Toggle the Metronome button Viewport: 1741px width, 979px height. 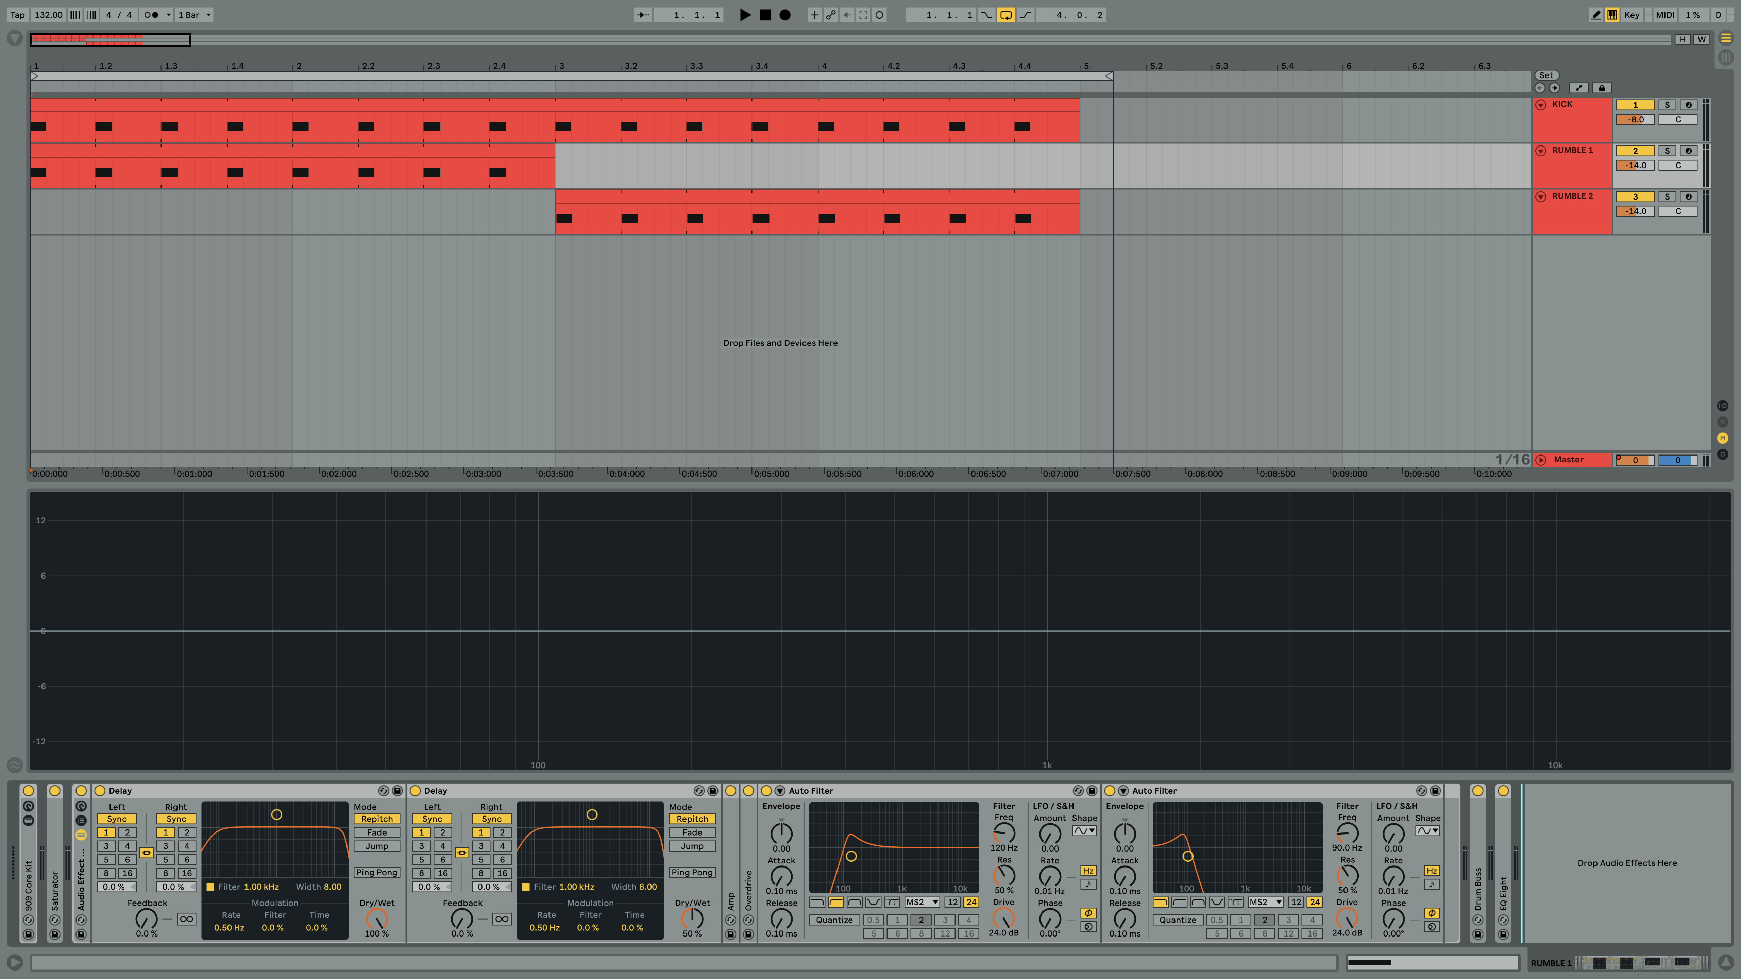pos(151,15)
